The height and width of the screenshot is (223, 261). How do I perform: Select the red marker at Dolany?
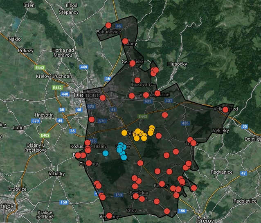pyautogui.click(x=125, y=41)
